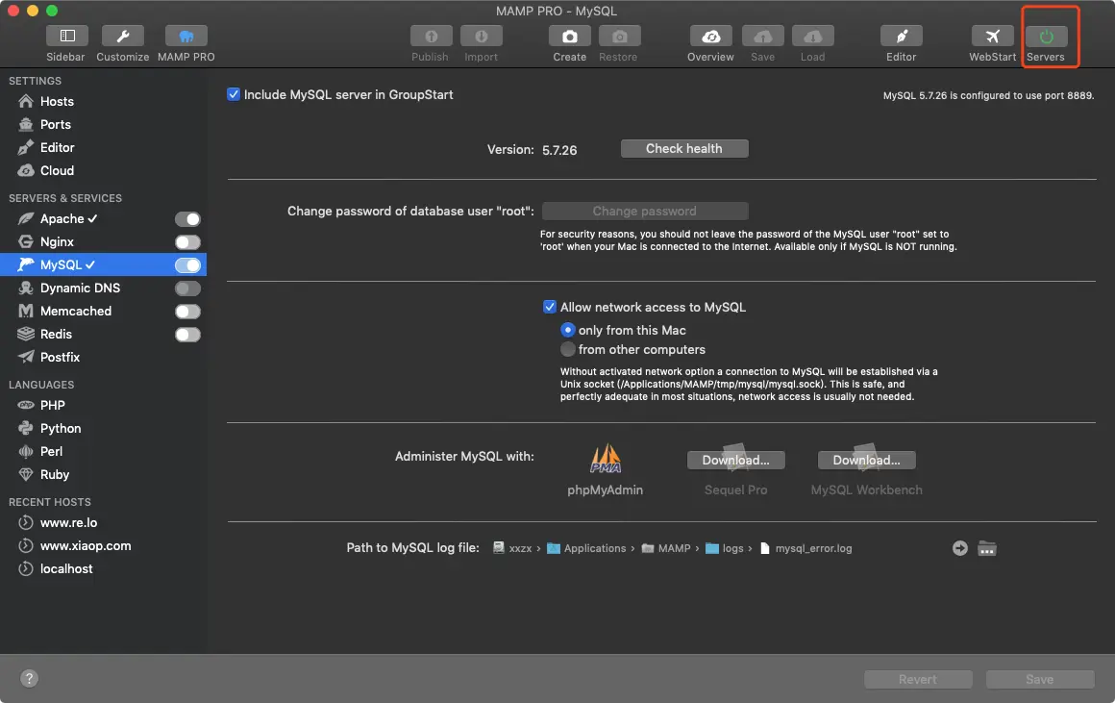
Task: Toggle the Nginx server switch
Action: tap(187, 242)
